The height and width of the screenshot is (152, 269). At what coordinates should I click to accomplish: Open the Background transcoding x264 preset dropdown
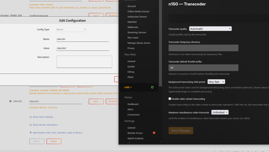click(216, 82)
